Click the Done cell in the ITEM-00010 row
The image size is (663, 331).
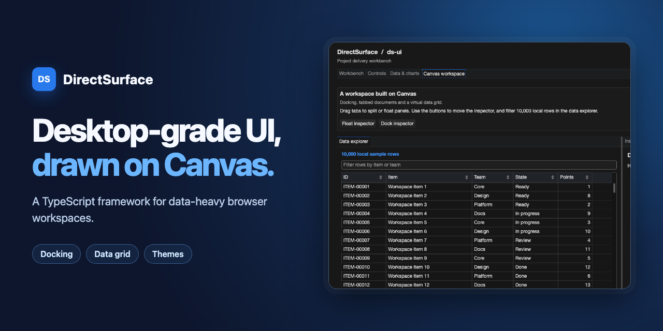536,267
